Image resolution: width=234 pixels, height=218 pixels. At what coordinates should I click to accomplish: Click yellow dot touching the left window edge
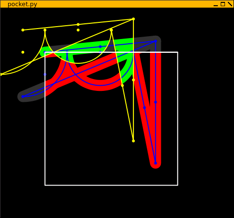point(1,74)
